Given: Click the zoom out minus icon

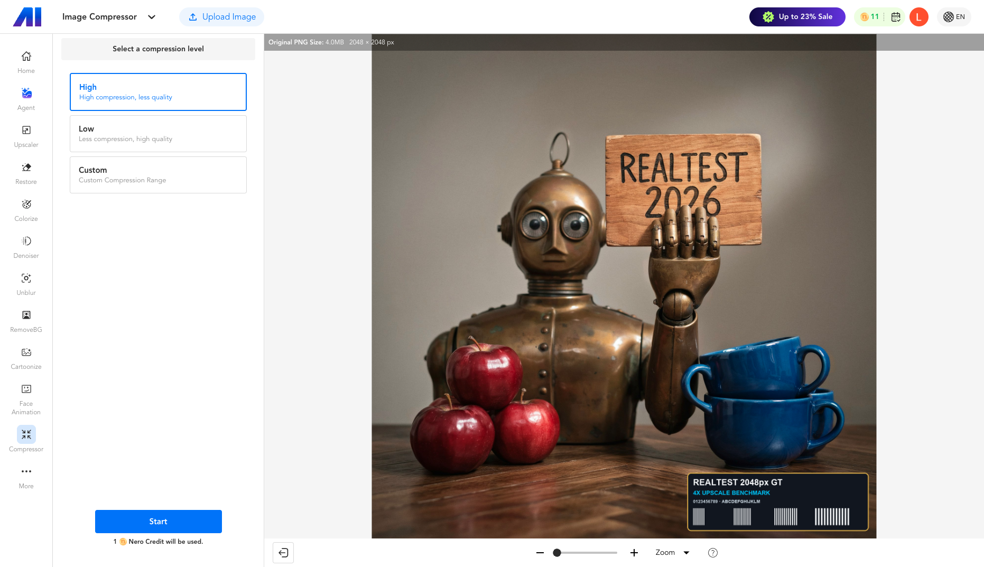Looking at the screenshot, I should [540, 553].
